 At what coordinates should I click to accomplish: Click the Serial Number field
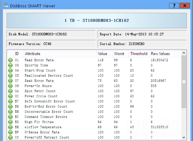tap(142, 44)
